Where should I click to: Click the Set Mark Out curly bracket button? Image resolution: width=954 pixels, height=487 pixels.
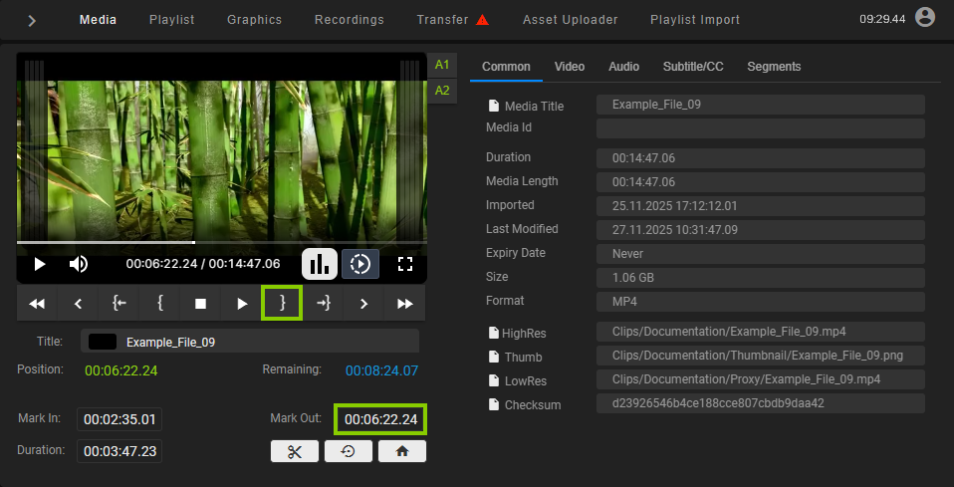283,304
